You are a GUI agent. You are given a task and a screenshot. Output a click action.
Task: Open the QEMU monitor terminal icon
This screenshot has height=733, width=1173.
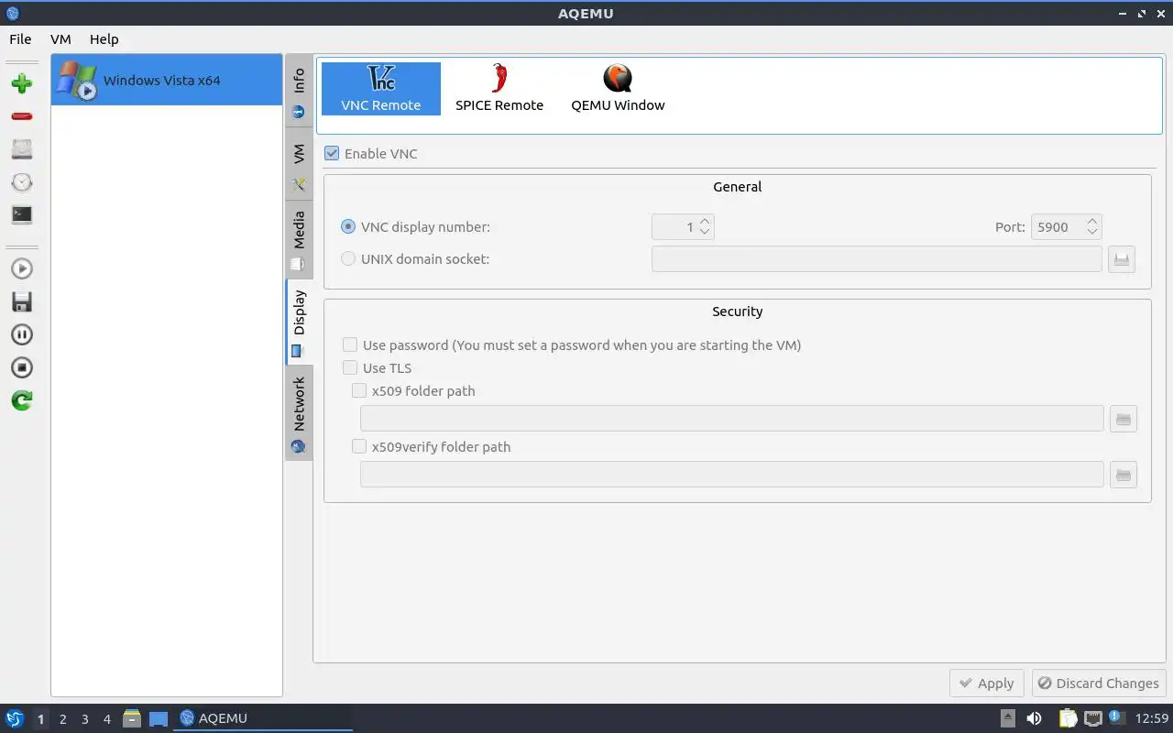pyautogui.click(x=22, y=214)
